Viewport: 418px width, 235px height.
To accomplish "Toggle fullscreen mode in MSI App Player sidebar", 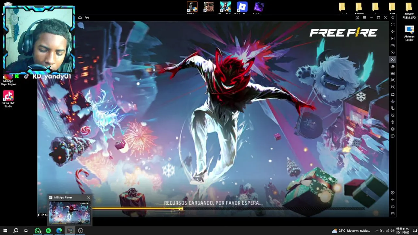I will click(x=393, y=24).
